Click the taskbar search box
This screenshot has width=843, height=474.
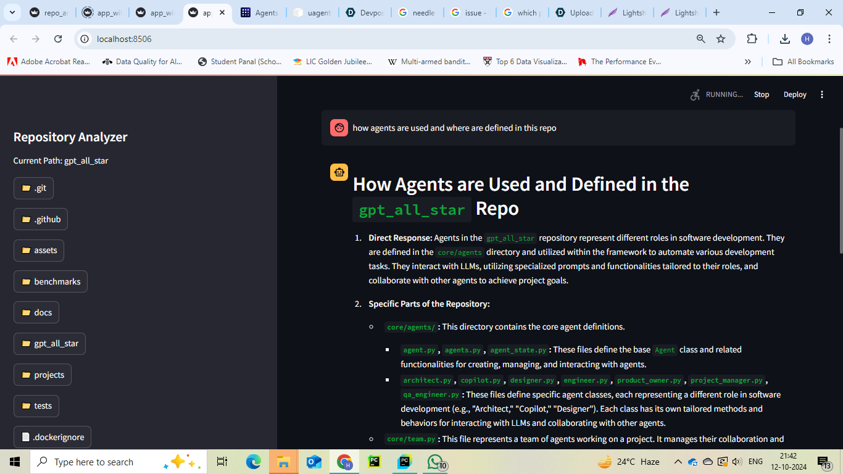(118, 462)
